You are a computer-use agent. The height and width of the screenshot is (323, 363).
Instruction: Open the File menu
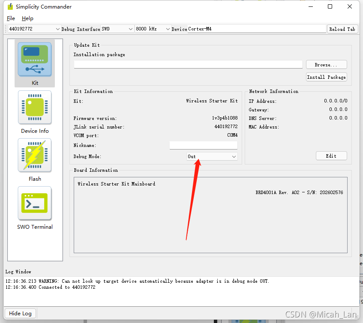(x=11, y=18)
